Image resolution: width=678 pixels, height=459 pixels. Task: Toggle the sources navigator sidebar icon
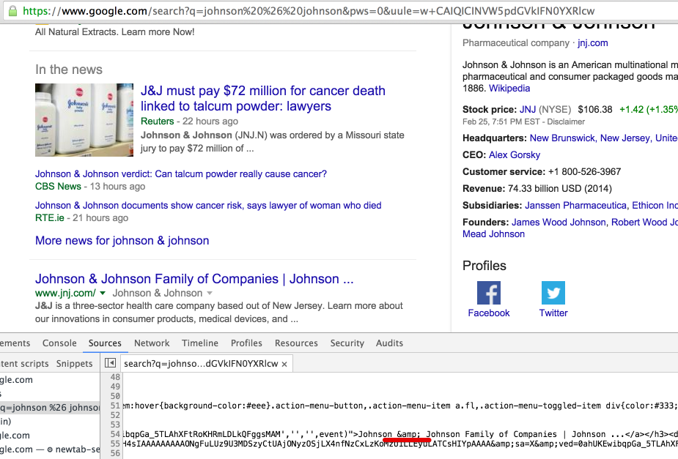(x=110, y=363)
